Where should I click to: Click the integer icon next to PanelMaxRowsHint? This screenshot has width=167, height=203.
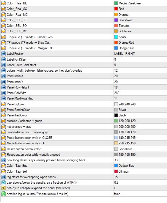tap(4, 98)
